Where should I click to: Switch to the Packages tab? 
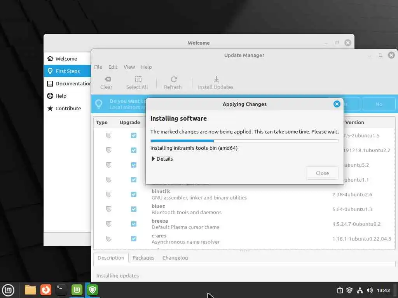pyautogui.click(x=143, y=258)
